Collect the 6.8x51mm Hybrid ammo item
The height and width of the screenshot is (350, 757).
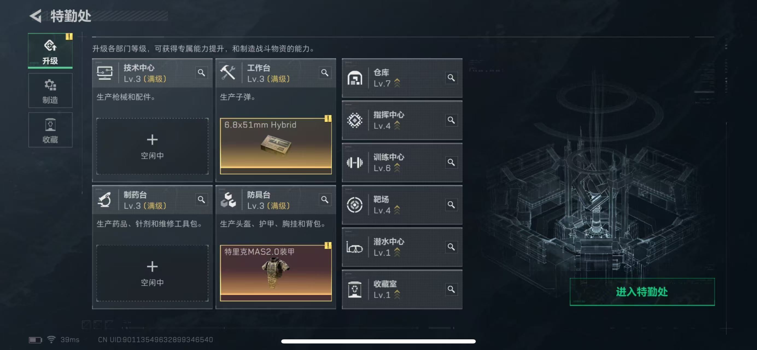click(x=276, y=146)
